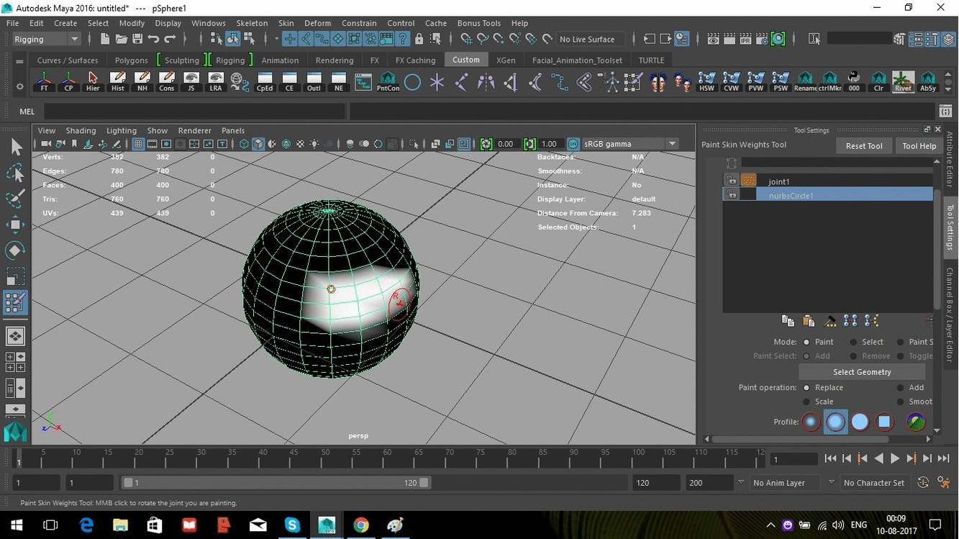The height and width of the screenshot is (539, 959).
Task: Select nurbsCircle1 in the influences list
Action: tap(790, 195)
